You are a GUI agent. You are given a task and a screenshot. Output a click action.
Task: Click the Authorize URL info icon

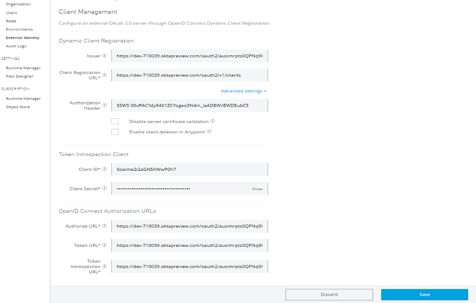(x=104, y=226)
